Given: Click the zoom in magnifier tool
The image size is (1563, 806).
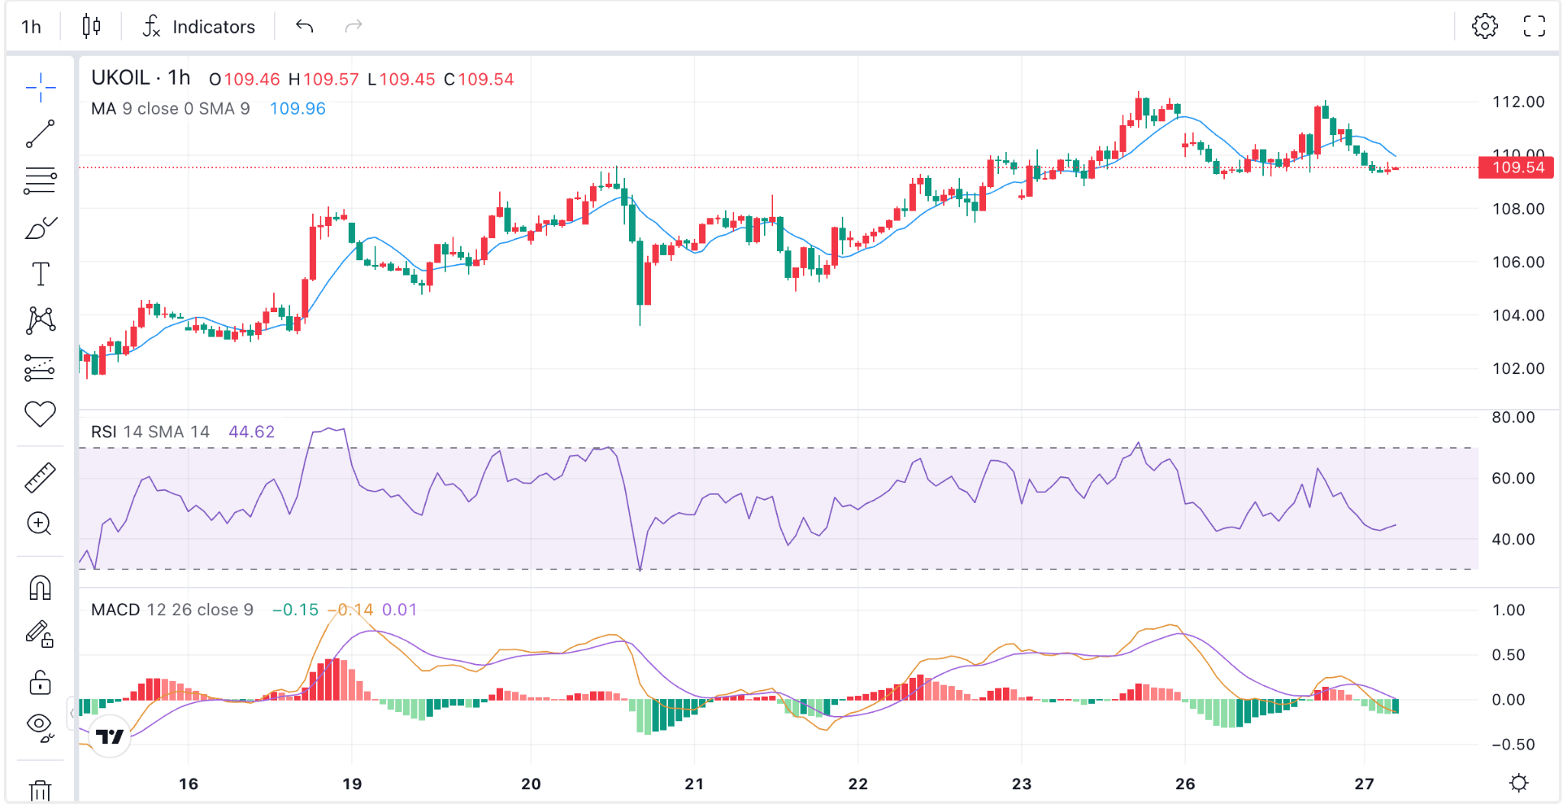Looking at the screenshot, I should pyautogui.click(x=39, y=524).
